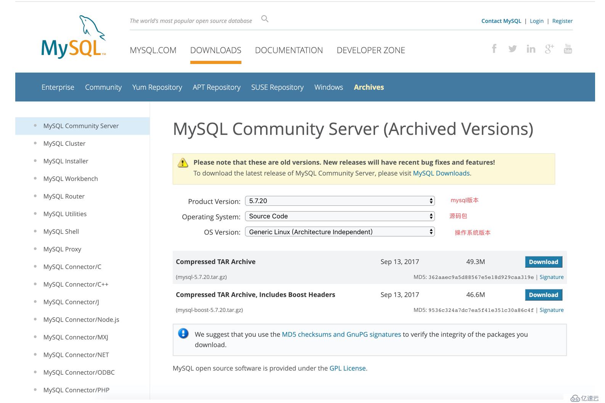Click the MD5 hash 362aaec9a5d88567e5e18d929caa319e
Viewport: 605px width, 403px height.
481,277
